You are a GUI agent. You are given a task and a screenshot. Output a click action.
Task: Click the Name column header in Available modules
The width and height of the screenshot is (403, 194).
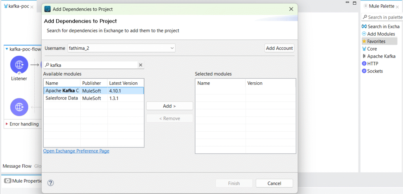tap(62, 83)
